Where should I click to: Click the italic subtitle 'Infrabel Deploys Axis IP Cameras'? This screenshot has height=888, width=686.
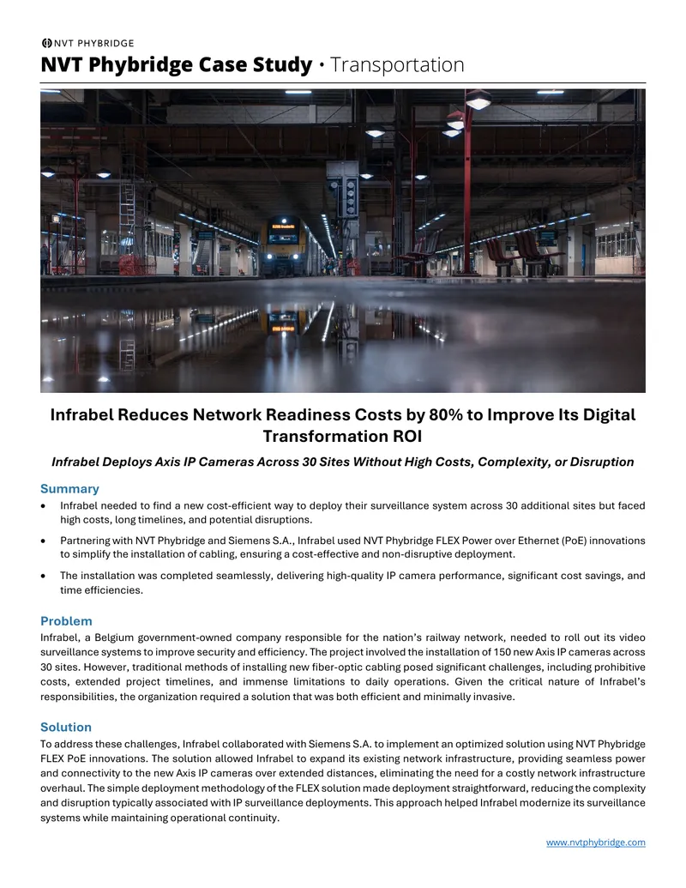[343, 462]
